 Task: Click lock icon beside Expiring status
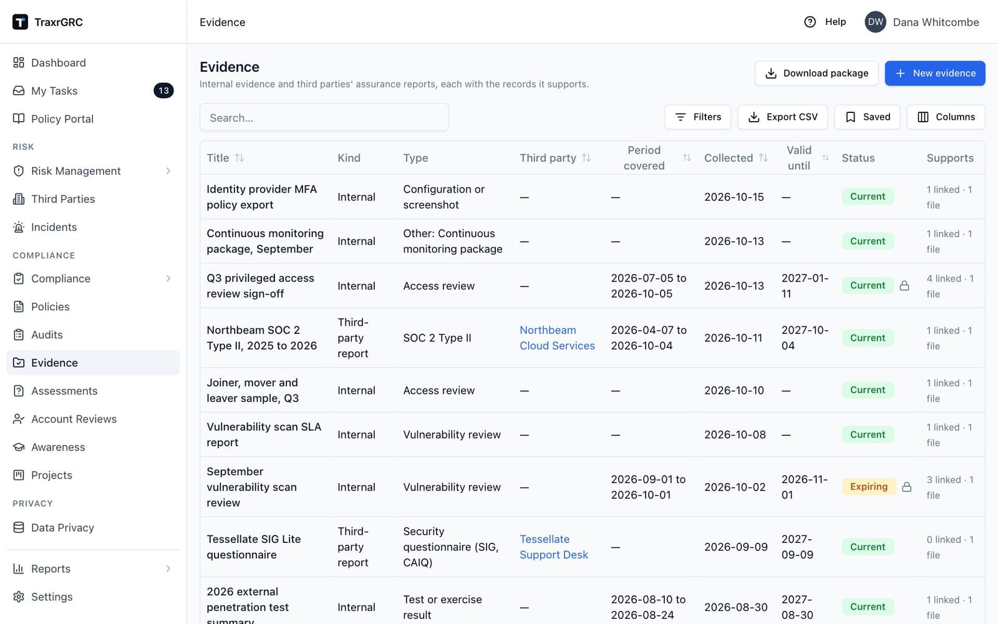click(907, 487)
